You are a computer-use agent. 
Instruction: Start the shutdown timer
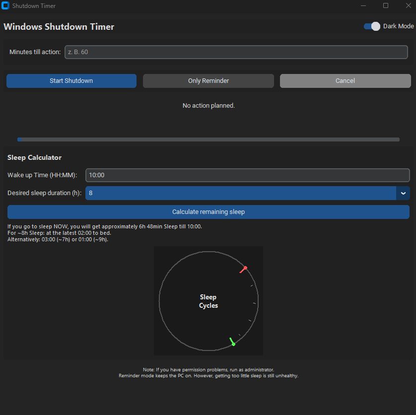pyautogui.click(x=71, y=80)
